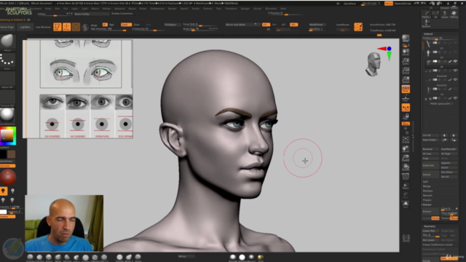Toggle the Zsub mode

point(137,25)
